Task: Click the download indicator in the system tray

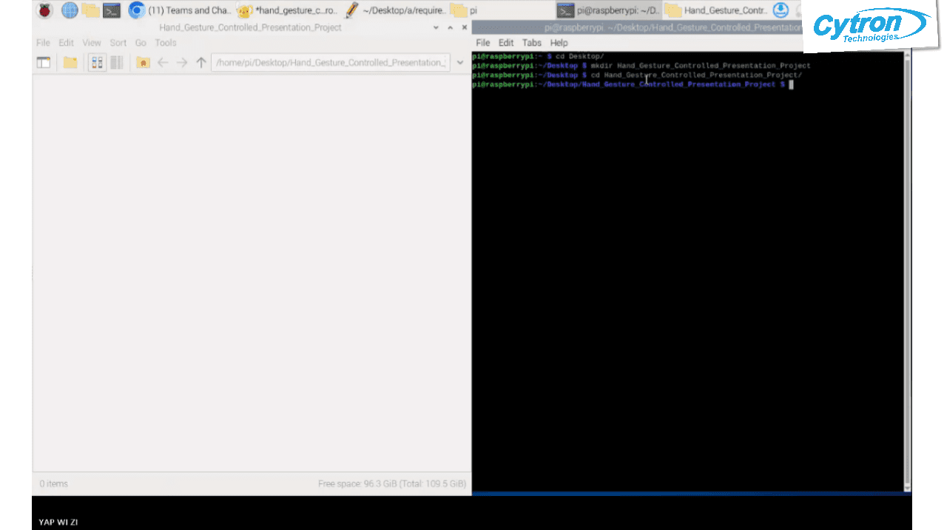Action: (x=781, y=10)
